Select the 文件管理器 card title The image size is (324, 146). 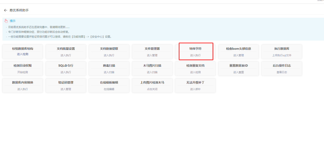[152, 49]
